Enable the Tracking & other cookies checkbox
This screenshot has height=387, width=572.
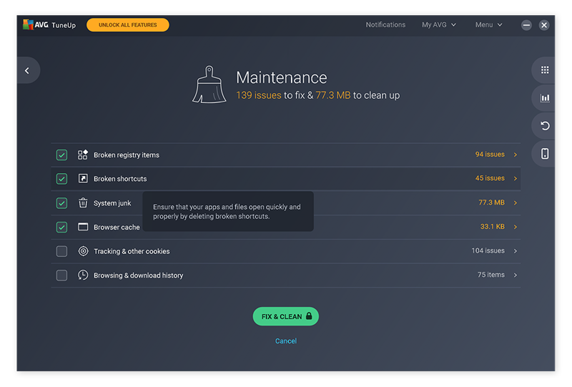[61, 251]
